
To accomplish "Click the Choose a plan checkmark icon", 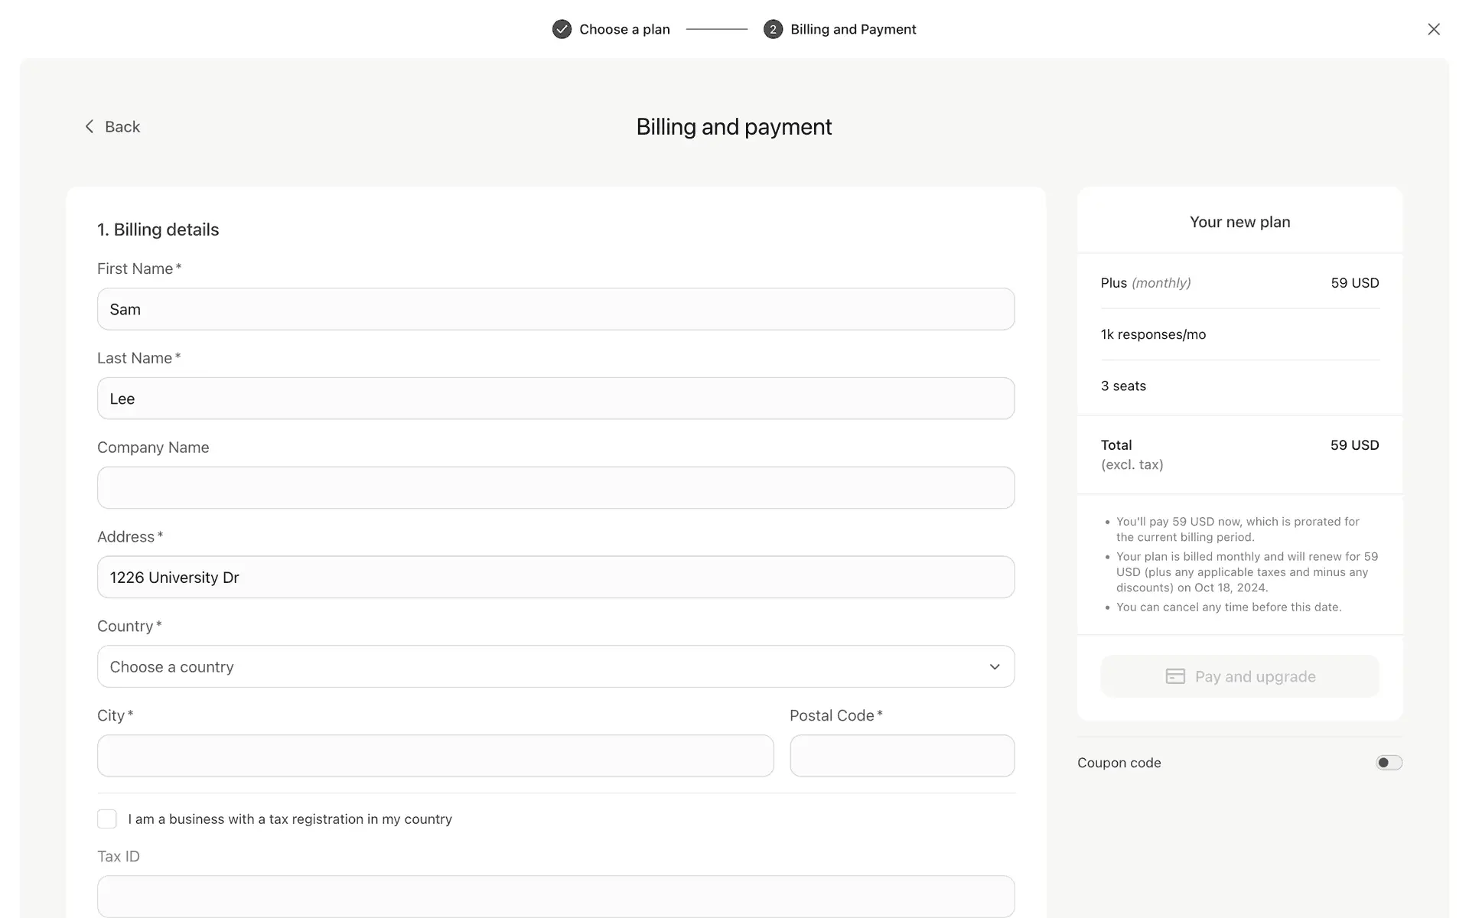I will pos(562,29).
